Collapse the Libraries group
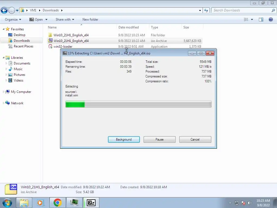 pos(4,57)
